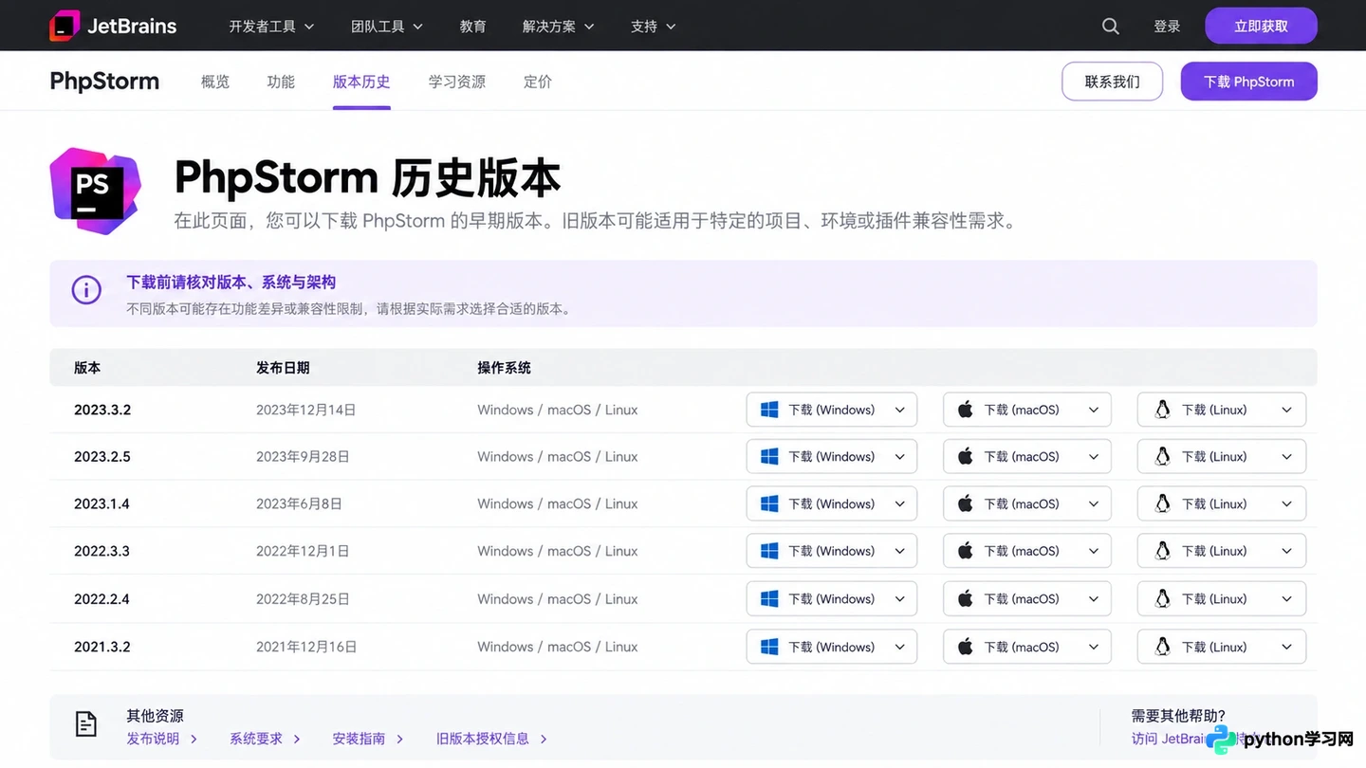Click Linux penguin icon in 2023.2.5 row
The height and width of the screenshot is (768, 1366).
pyautogui.click(x=1162, y=456)
